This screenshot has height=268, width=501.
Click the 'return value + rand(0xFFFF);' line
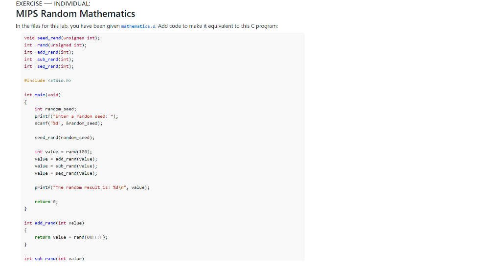[x=71, y=237]
